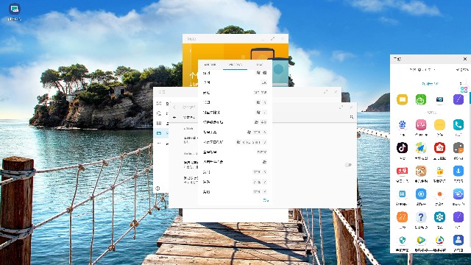Viewport: 471px width, 265px height.
Task: Launch the blue circular search-lens app
Action: pyautogui.click(x=421, y=194)
